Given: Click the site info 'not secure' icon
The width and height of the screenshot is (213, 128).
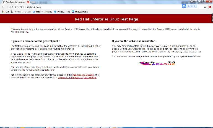Looking at the screenshot, I should point(16,7).
